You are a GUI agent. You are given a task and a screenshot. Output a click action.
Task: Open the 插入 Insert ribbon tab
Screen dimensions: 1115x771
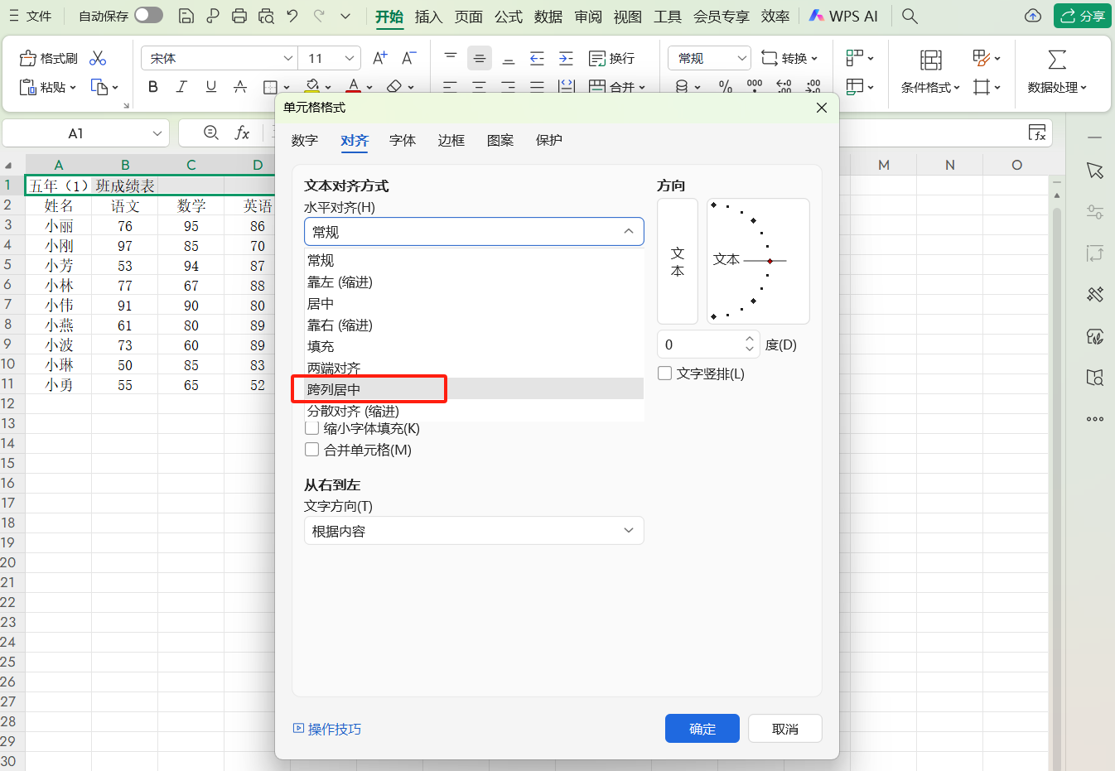click(428, 17)
